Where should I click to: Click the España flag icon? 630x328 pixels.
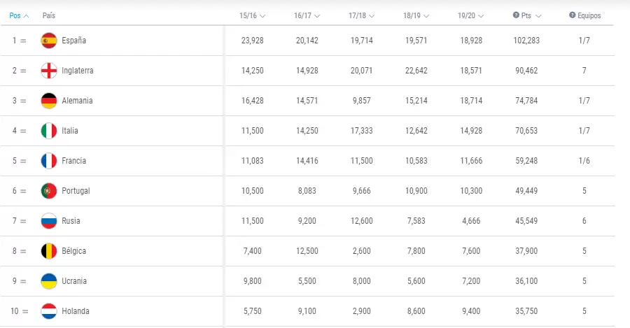pos(49,41)
